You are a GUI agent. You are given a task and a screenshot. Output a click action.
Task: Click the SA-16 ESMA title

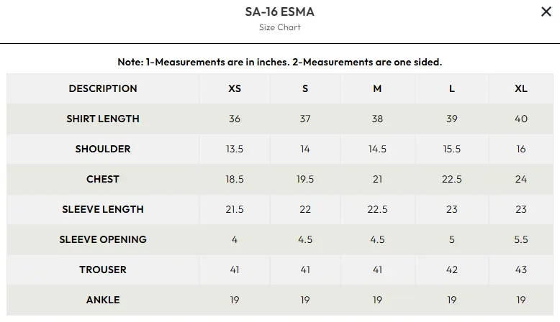[x=279, y=11]
